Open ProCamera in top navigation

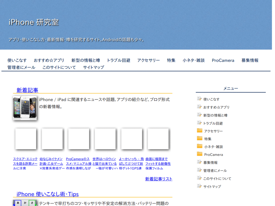(x=223, y=60)
